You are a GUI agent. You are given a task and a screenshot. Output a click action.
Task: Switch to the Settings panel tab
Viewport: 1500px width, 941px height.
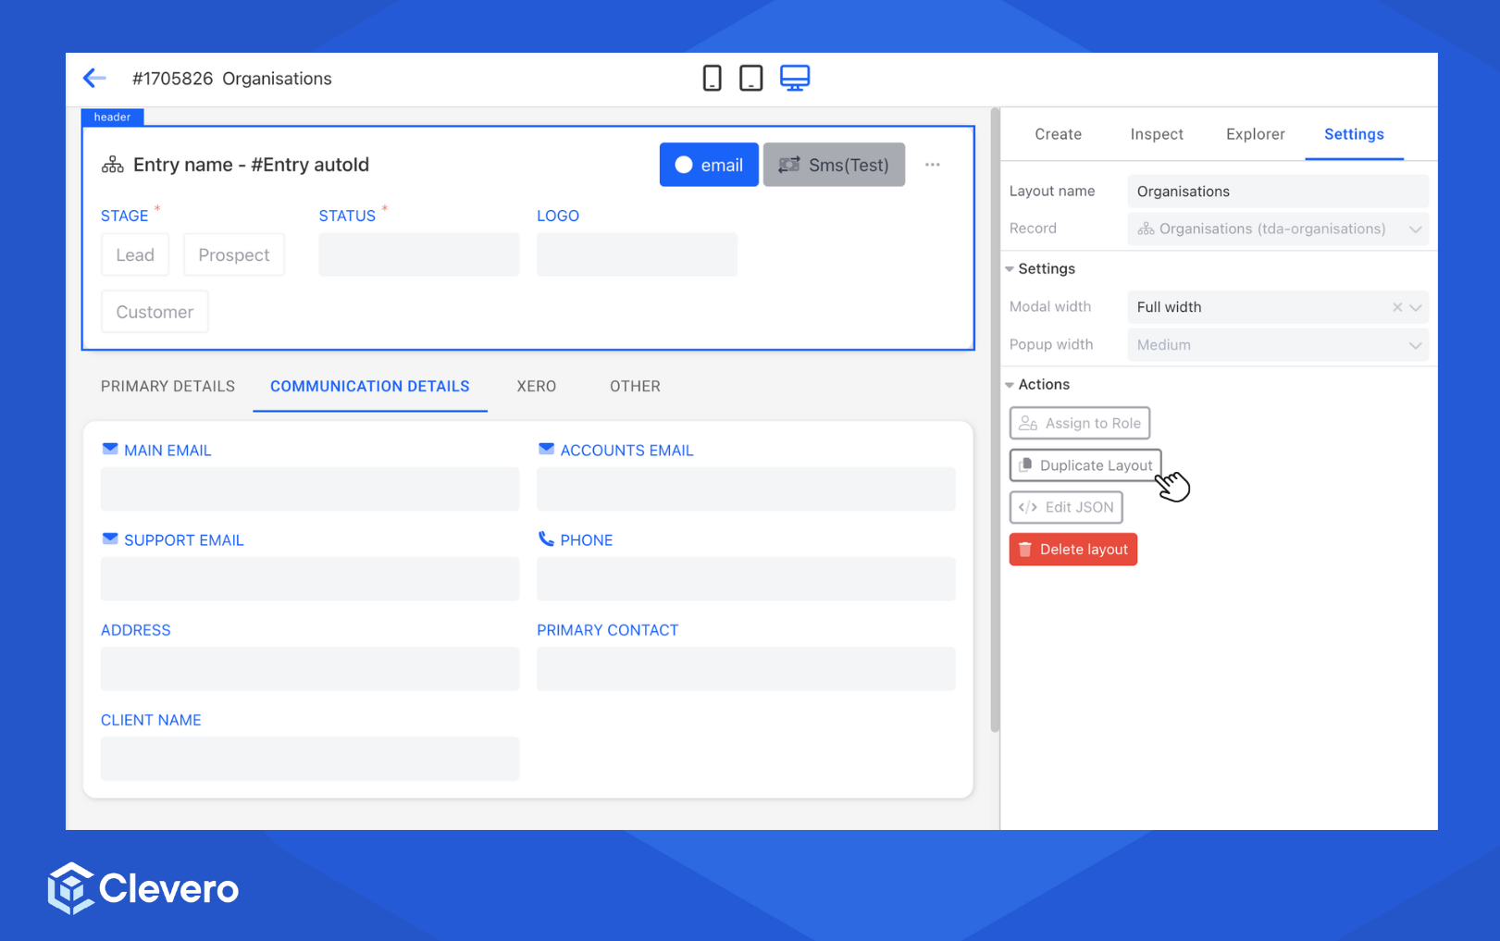coord(1354,134)
